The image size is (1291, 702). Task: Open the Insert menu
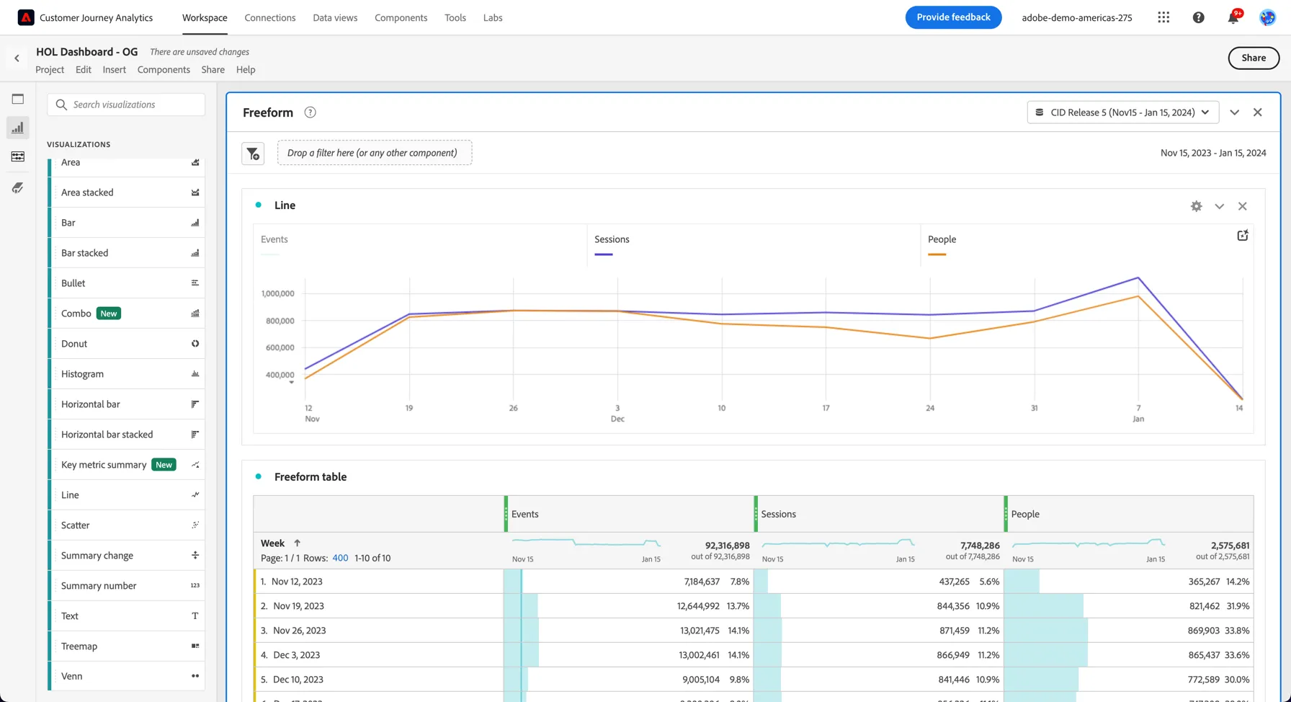point(114,70)
